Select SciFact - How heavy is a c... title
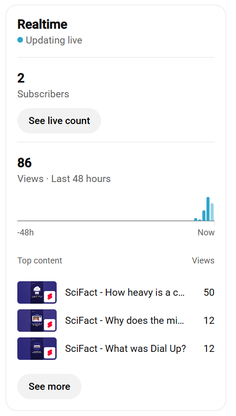236x416 pixels. [125, 292]
